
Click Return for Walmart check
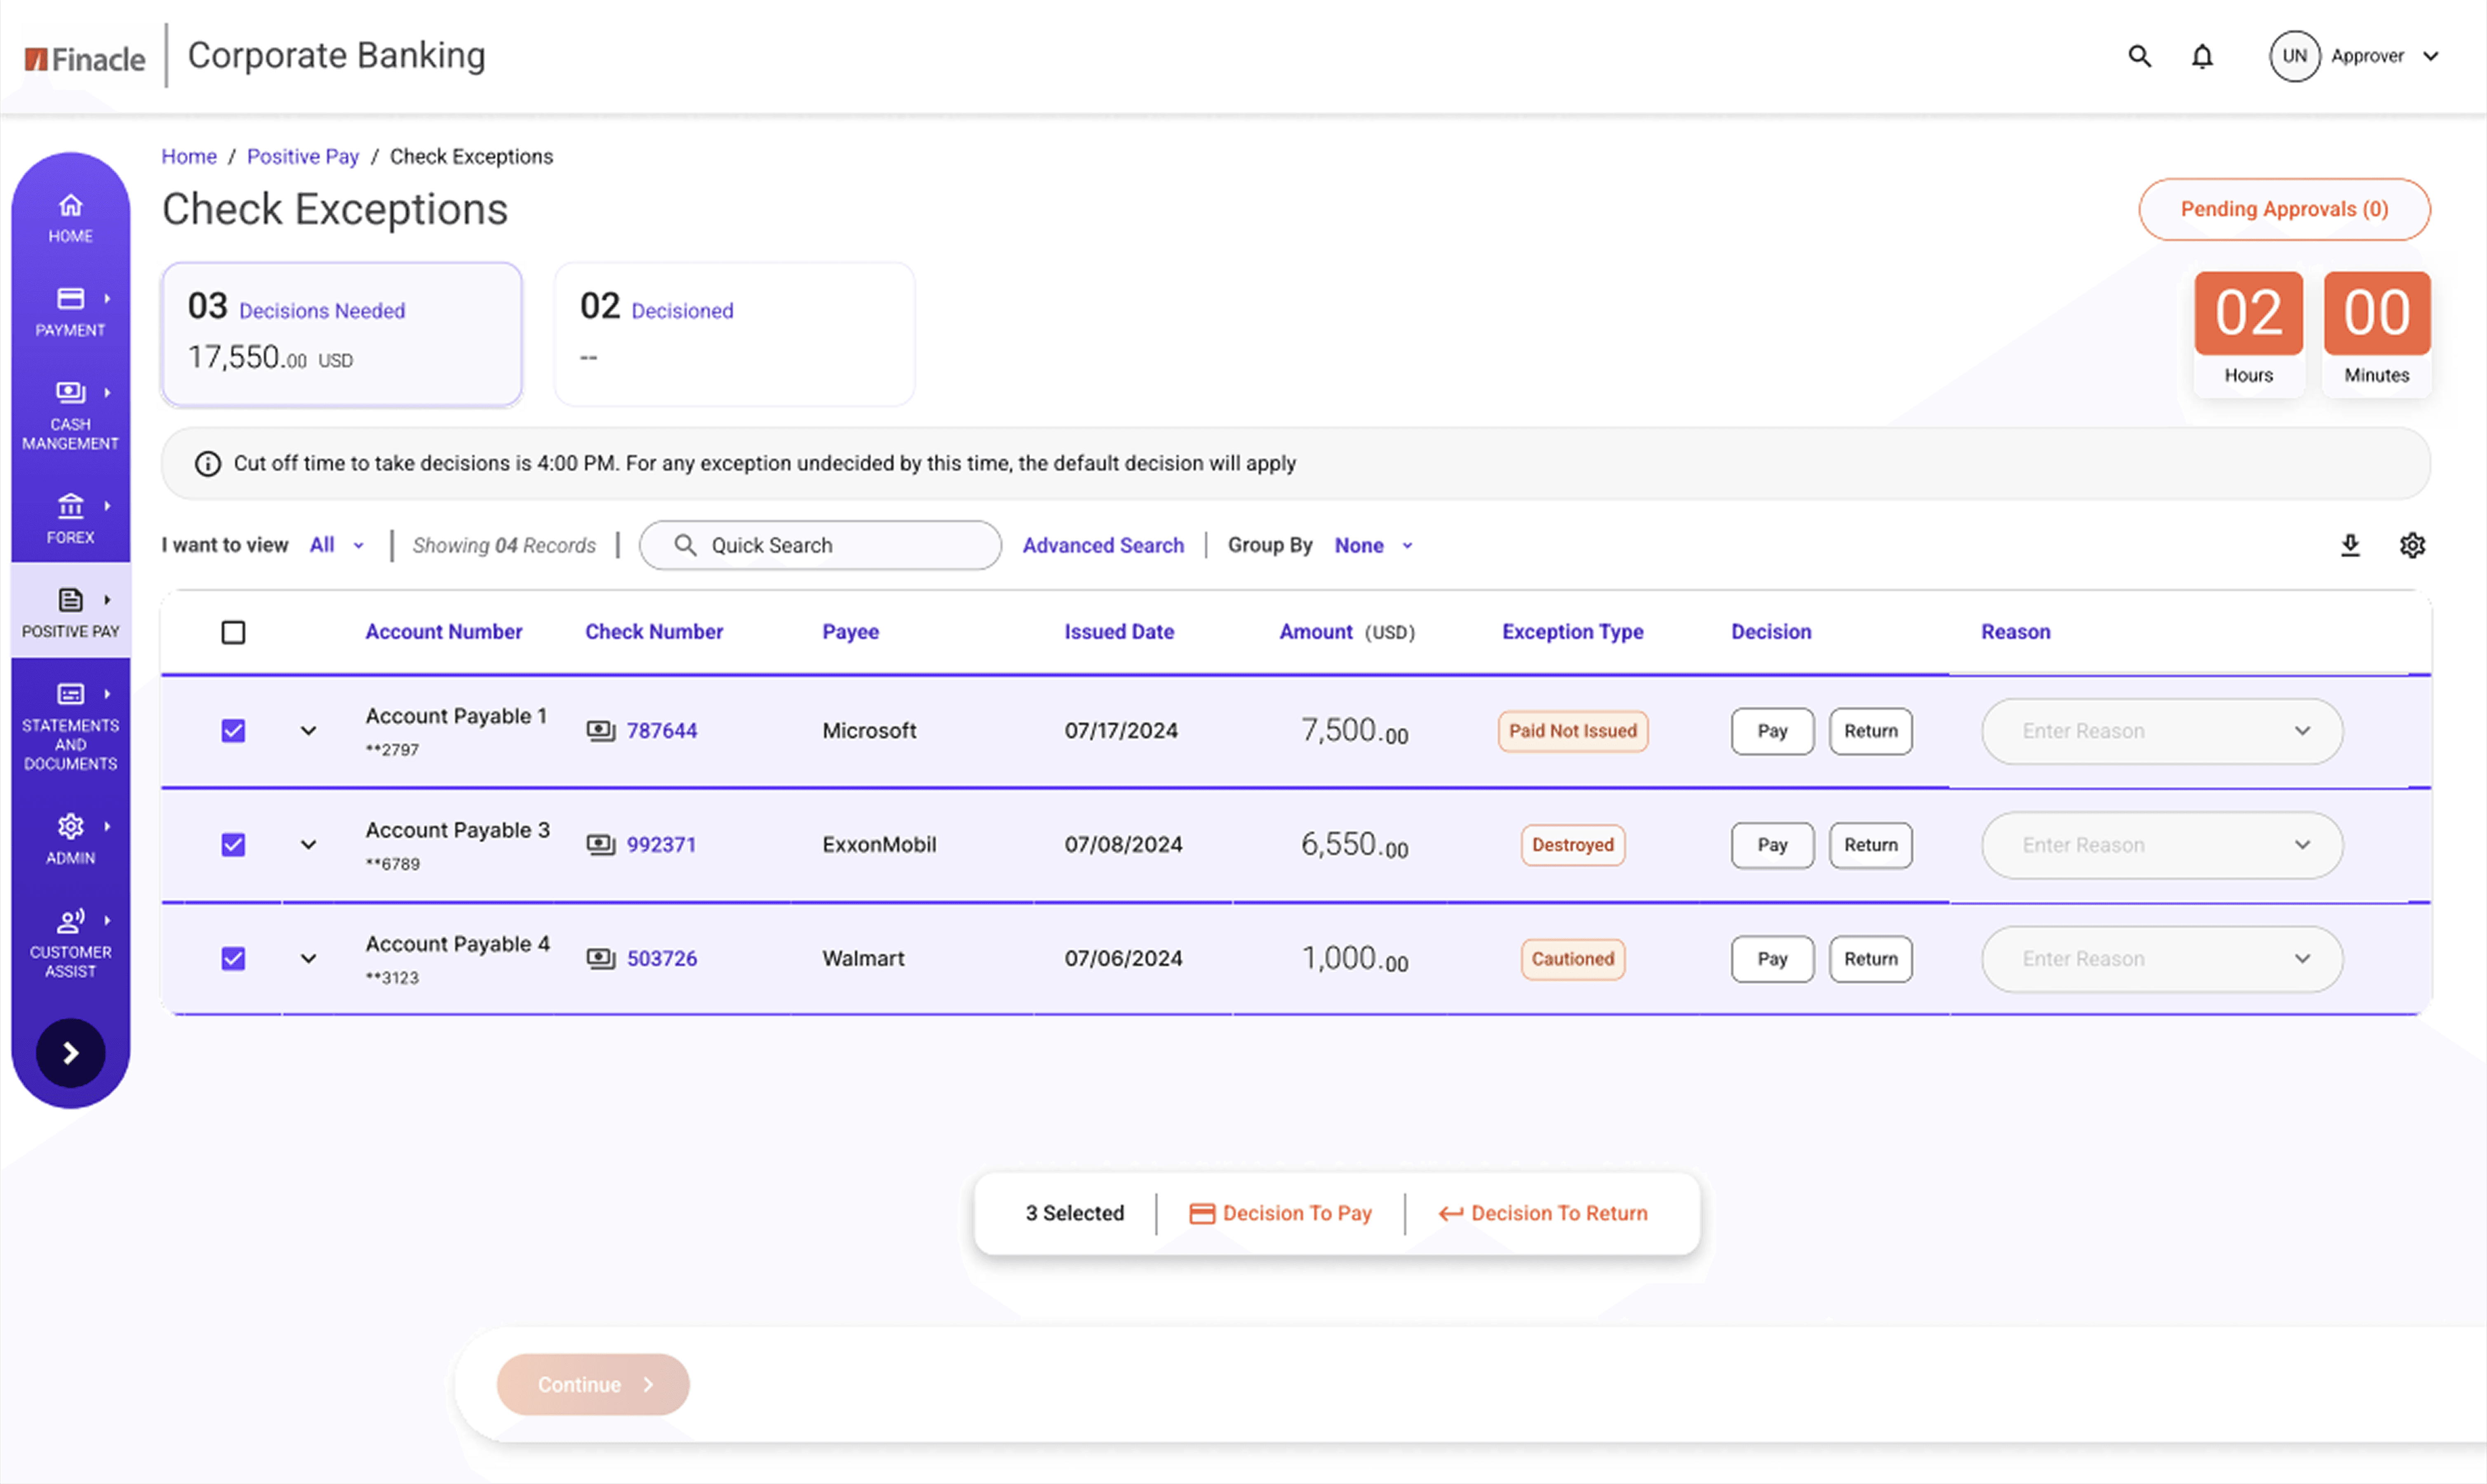[x=1870, y=959]
